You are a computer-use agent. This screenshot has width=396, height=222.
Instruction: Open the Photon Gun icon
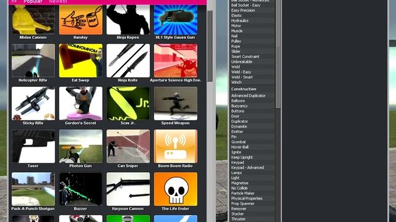click(x=80, y=146)
